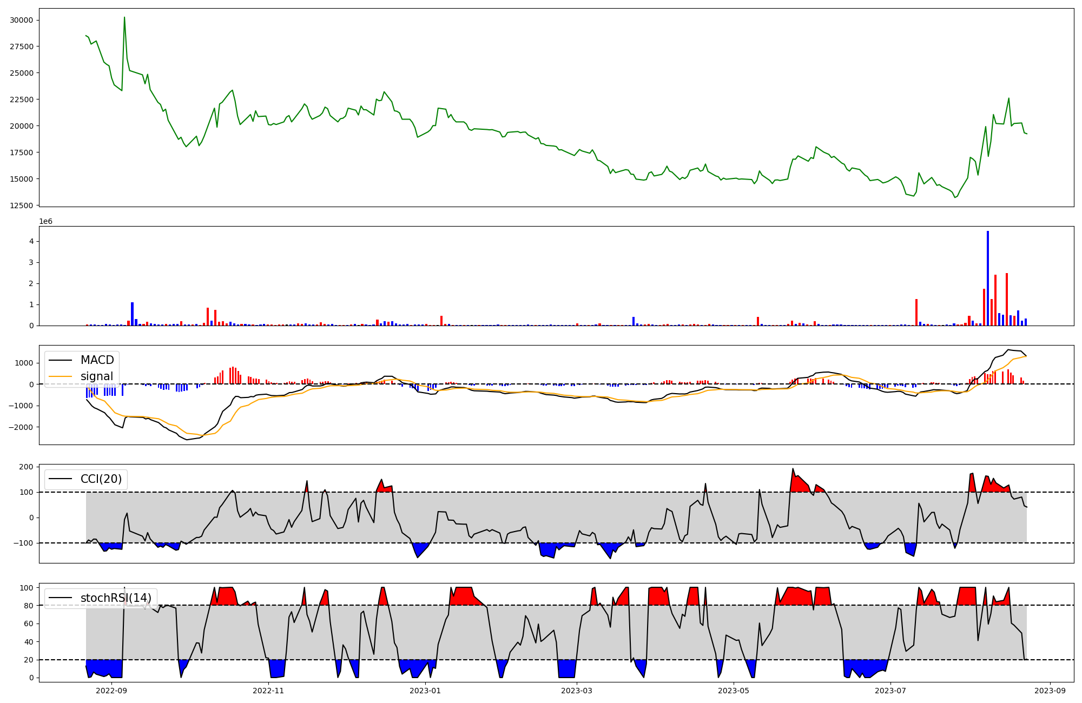Click the tallest blue volume bar
The width and height of the screenshot is (1082, 703).
(988, 278)
